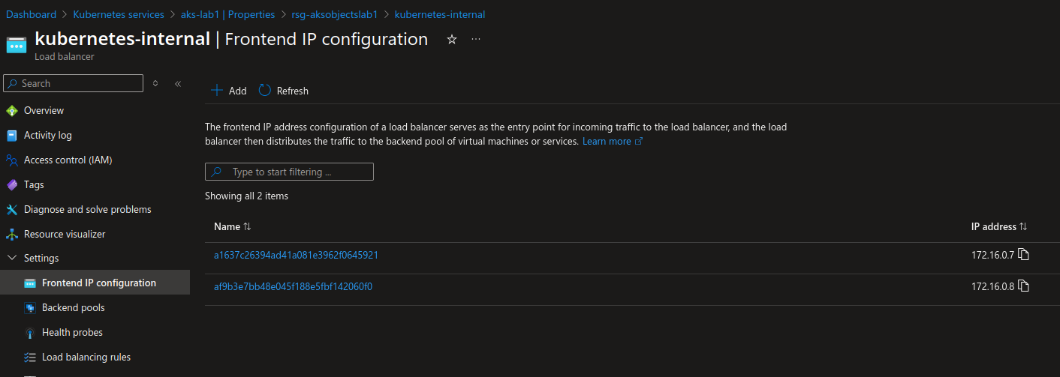The height and width of the screenshot is (377, 1060).
Task: Open the more options ellipsis in header
Action: pos(476,40)
